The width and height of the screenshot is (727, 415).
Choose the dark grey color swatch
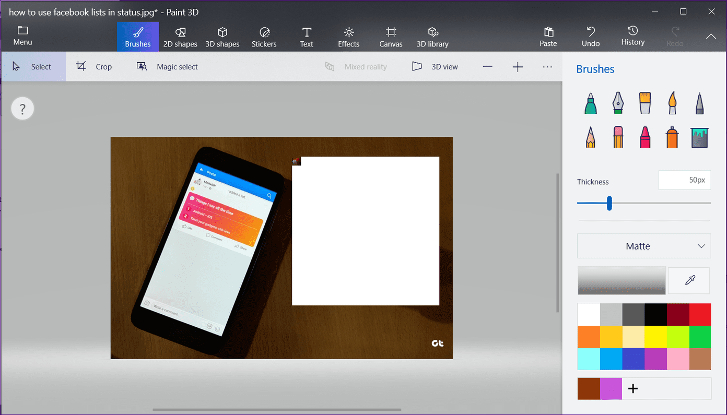pos(634,315)
